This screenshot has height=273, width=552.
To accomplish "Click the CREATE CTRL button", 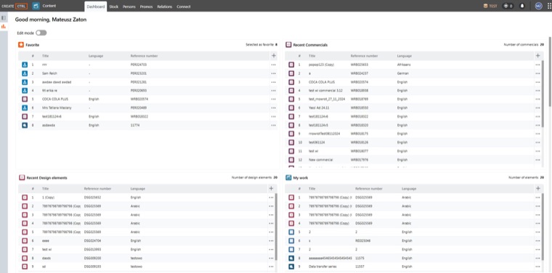I will coord(15,6).
